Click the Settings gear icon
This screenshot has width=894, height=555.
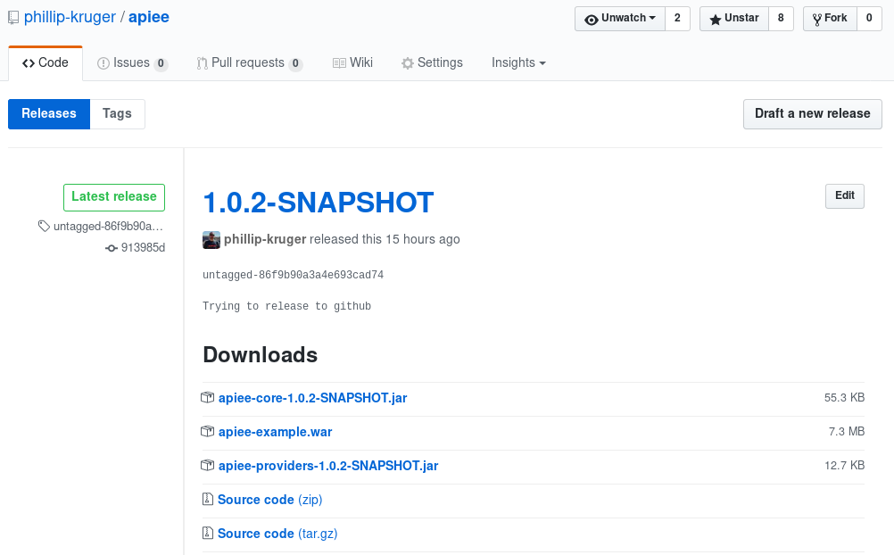tap(407, 63)
